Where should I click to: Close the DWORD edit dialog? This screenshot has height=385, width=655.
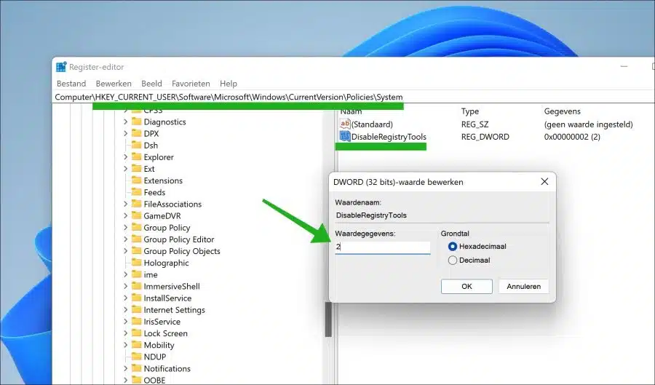click(x=544, y=182)
